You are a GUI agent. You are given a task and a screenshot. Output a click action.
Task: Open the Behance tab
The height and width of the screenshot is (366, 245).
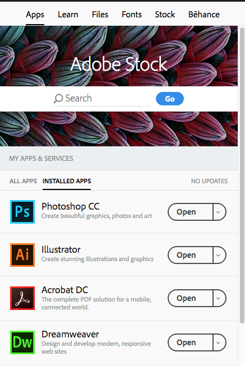pos(204,15)
